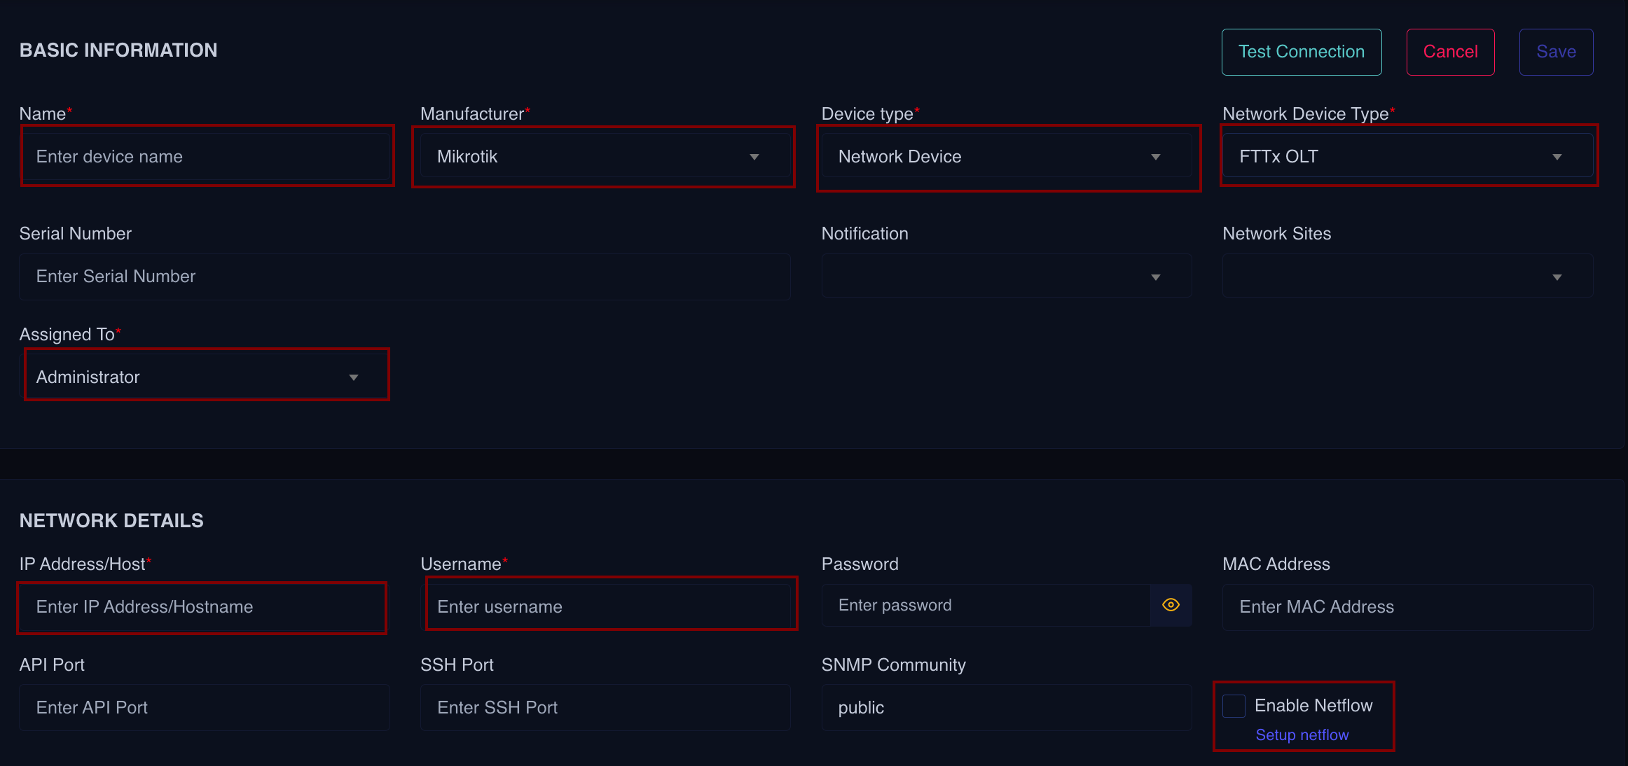Screen dimensions: 1628x766
Task: Click the Serial Number input field
Action: [405, 276]
